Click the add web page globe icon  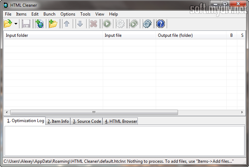pos(40,24)
